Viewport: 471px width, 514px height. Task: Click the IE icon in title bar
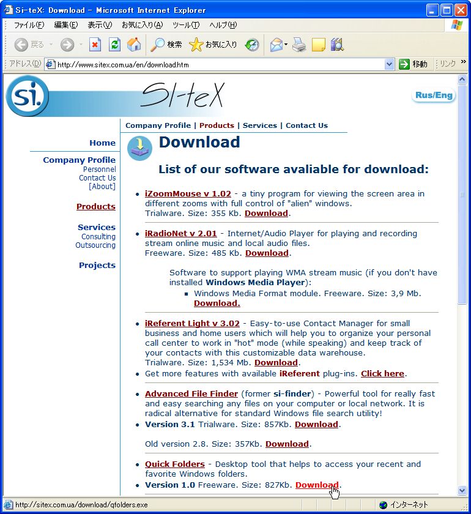(x=8, y=10)
